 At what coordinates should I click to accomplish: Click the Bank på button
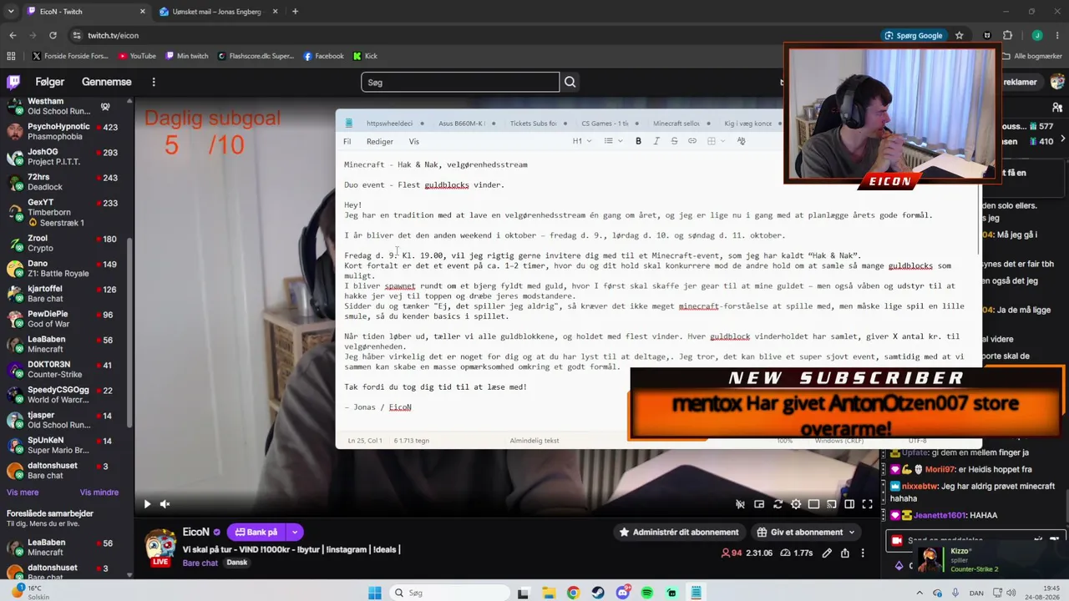point(256,532)
